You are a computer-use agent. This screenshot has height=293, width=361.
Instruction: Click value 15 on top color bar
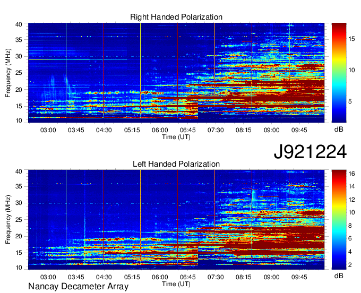pos(351,39)
